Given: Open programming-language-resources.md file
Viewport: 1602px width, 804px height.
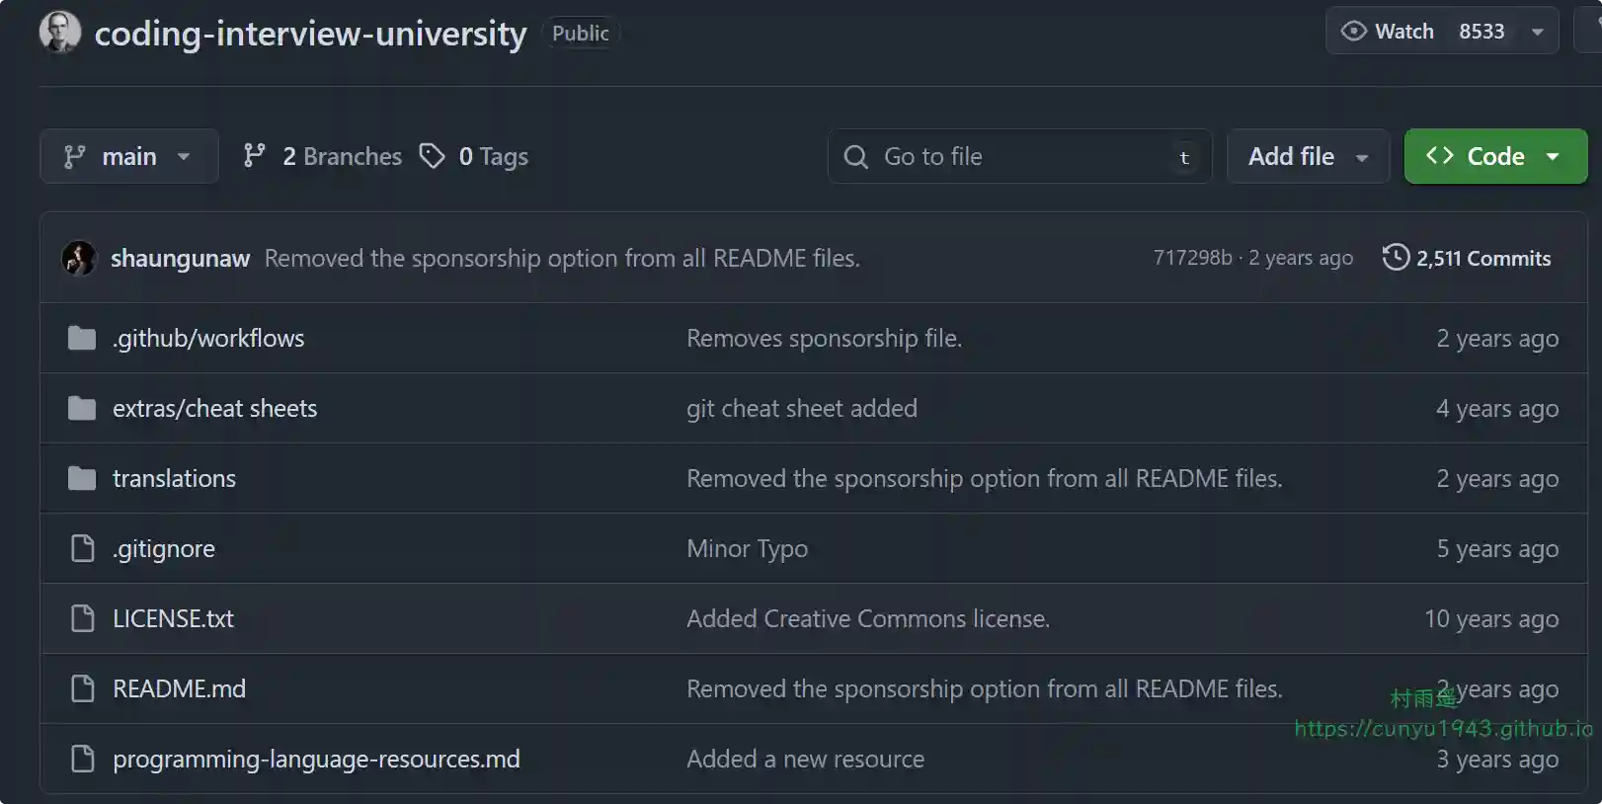Looking at the screenshot, I should [316, 759].
